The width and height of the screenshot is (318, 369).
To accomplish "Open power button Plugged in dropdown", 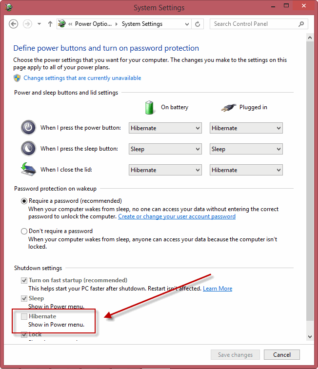I will [x=246, y=128].
